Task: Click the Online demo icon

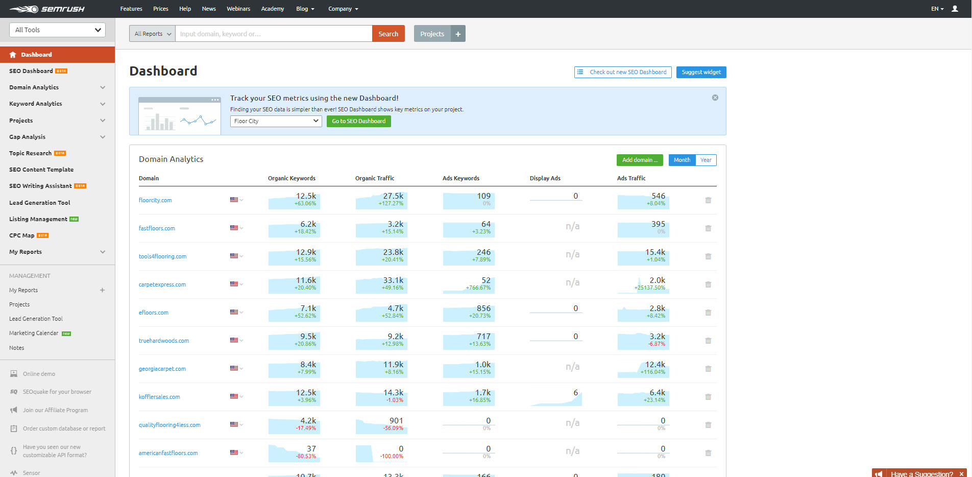Action: point(14,374)
